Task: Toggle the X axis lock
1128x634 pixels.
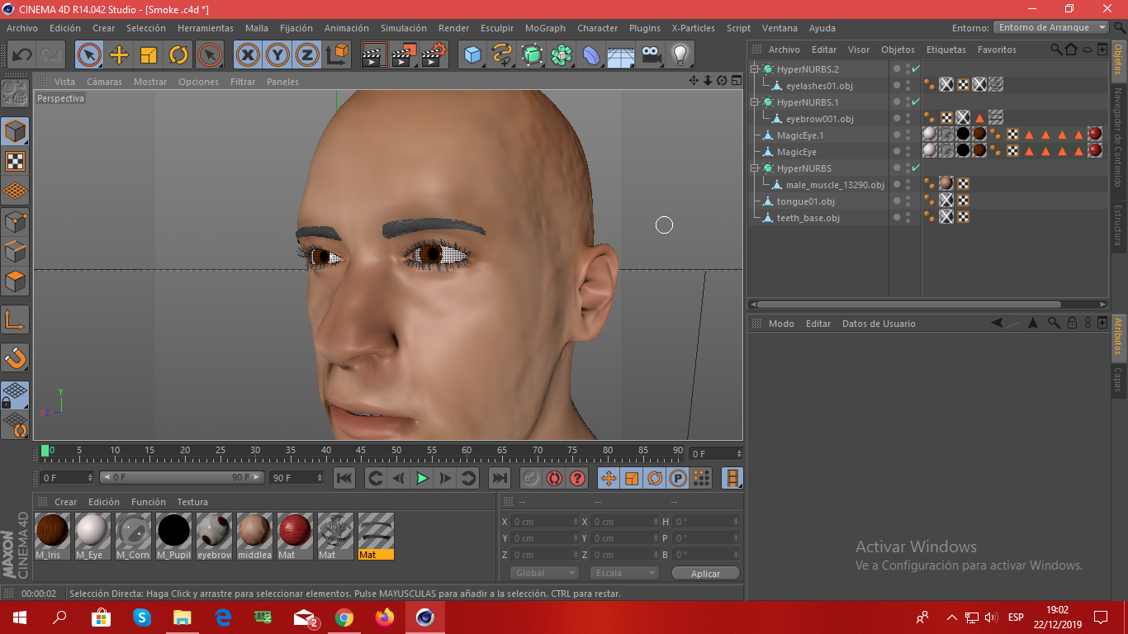Action: pos(247,55)
